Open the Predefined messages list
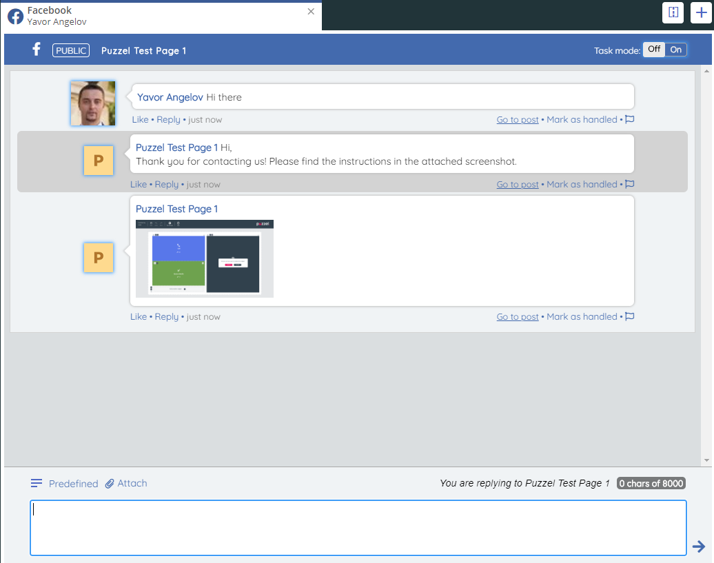 (65, 484)
